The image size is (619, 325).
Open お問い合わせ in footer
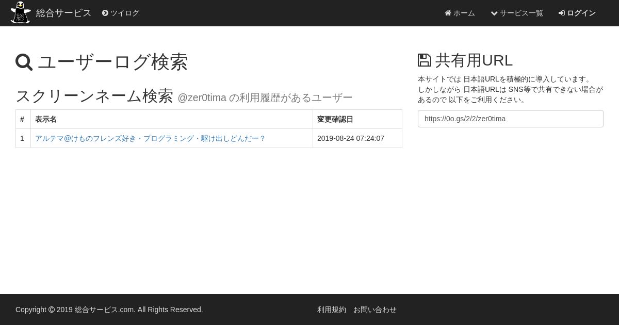[x=375, y=310]
